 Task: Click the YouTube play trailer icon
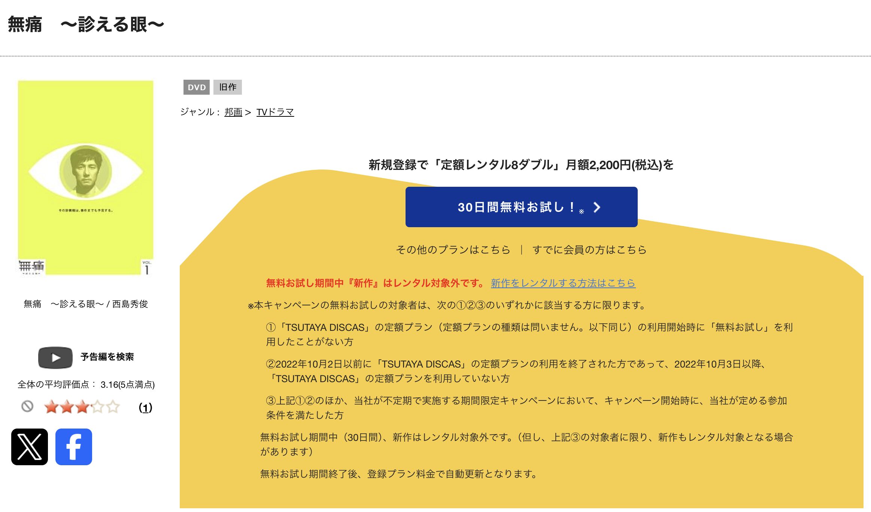point(55,358)
